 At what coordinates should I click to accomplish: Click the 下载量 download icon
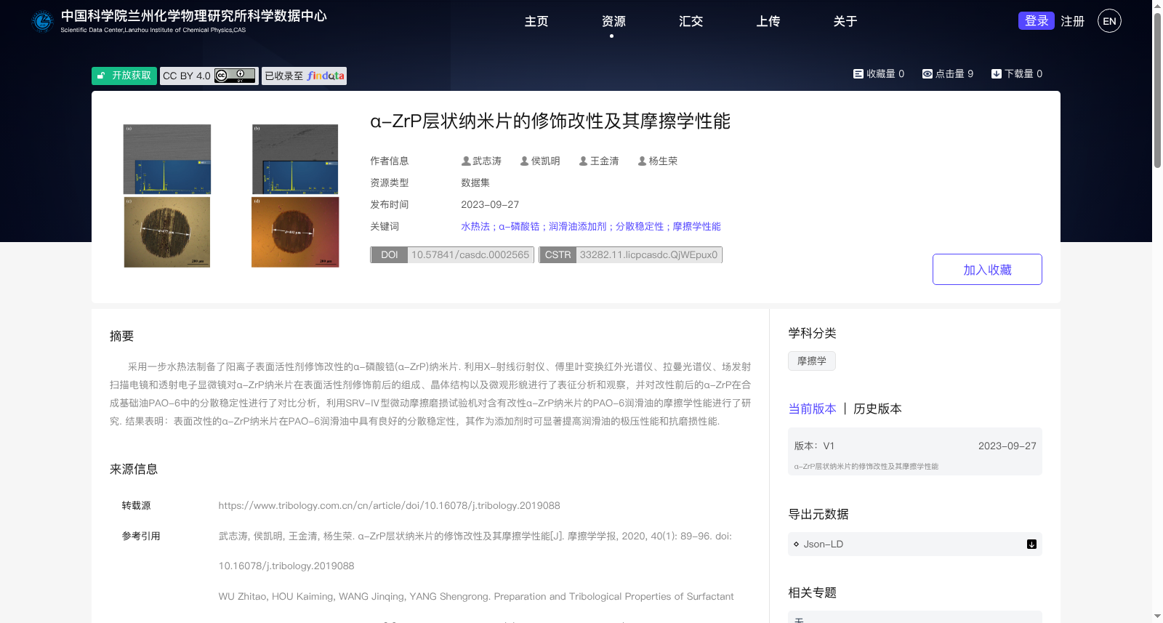tap(997, 74)
